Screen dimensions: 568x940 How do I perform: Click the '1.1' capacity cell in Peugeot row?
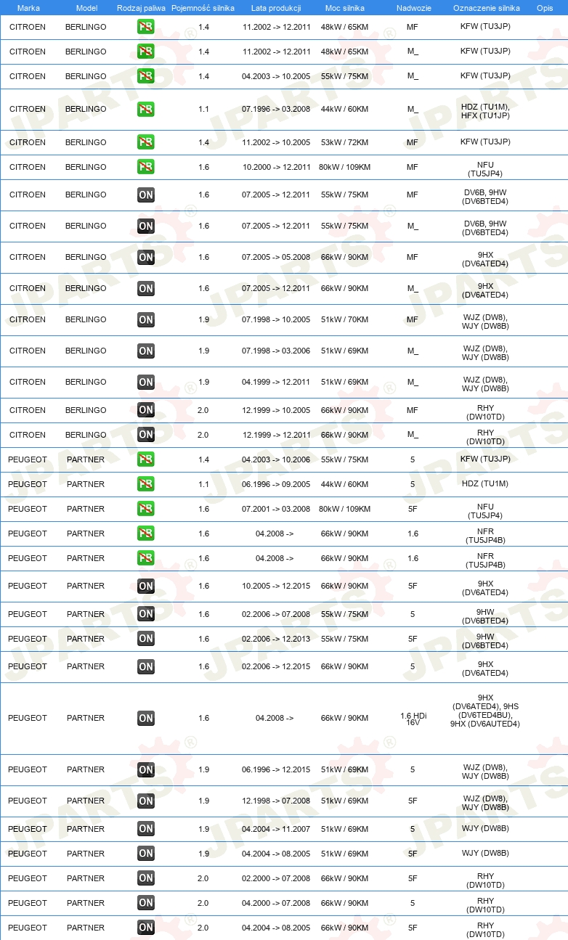203,484
